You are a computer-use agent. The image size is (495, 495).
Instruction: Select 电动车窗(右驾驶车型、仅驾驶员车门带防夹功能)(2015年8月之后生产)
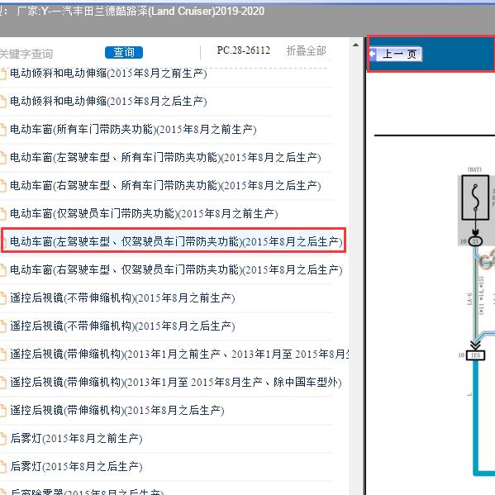point(176,270)
